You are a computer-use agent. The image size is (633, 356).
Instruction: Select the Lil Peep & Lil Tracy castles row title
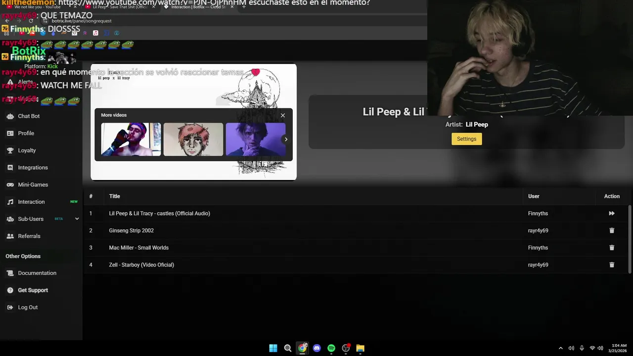[159, 214]
